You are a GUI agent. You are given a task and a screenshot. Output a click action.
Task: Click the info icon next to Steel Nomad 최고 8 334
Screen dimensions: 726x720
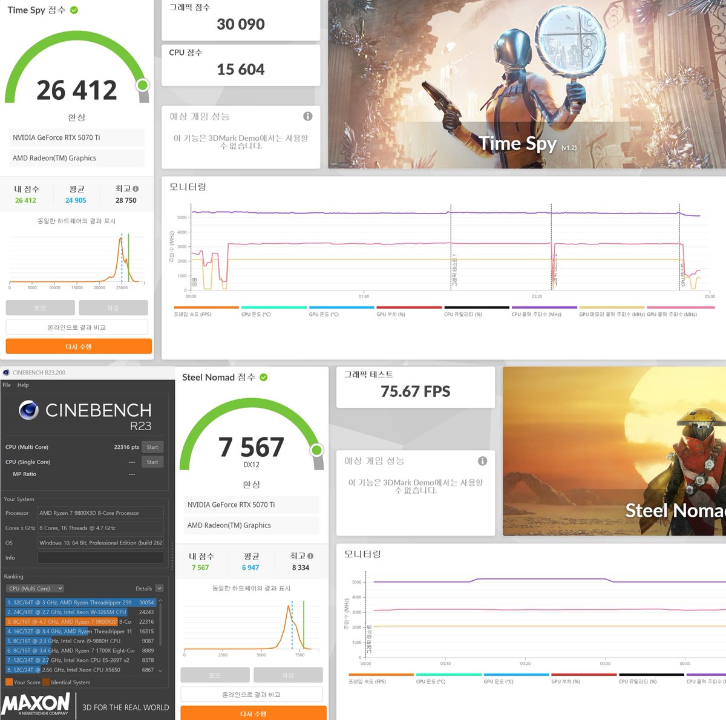310,556
